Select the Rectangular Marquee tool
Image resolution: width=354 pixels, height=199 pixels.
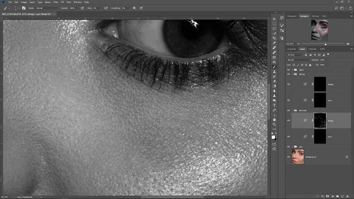[274, 23]
